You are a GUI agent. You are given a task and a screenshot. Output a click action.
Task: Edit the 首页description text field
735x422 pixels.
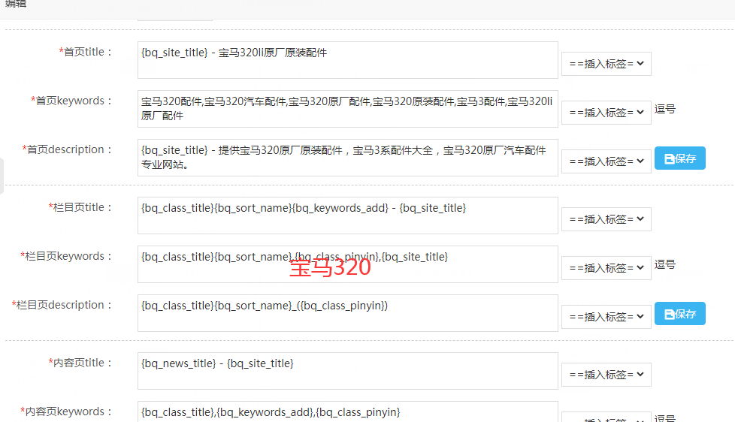(x=348, y=158)
